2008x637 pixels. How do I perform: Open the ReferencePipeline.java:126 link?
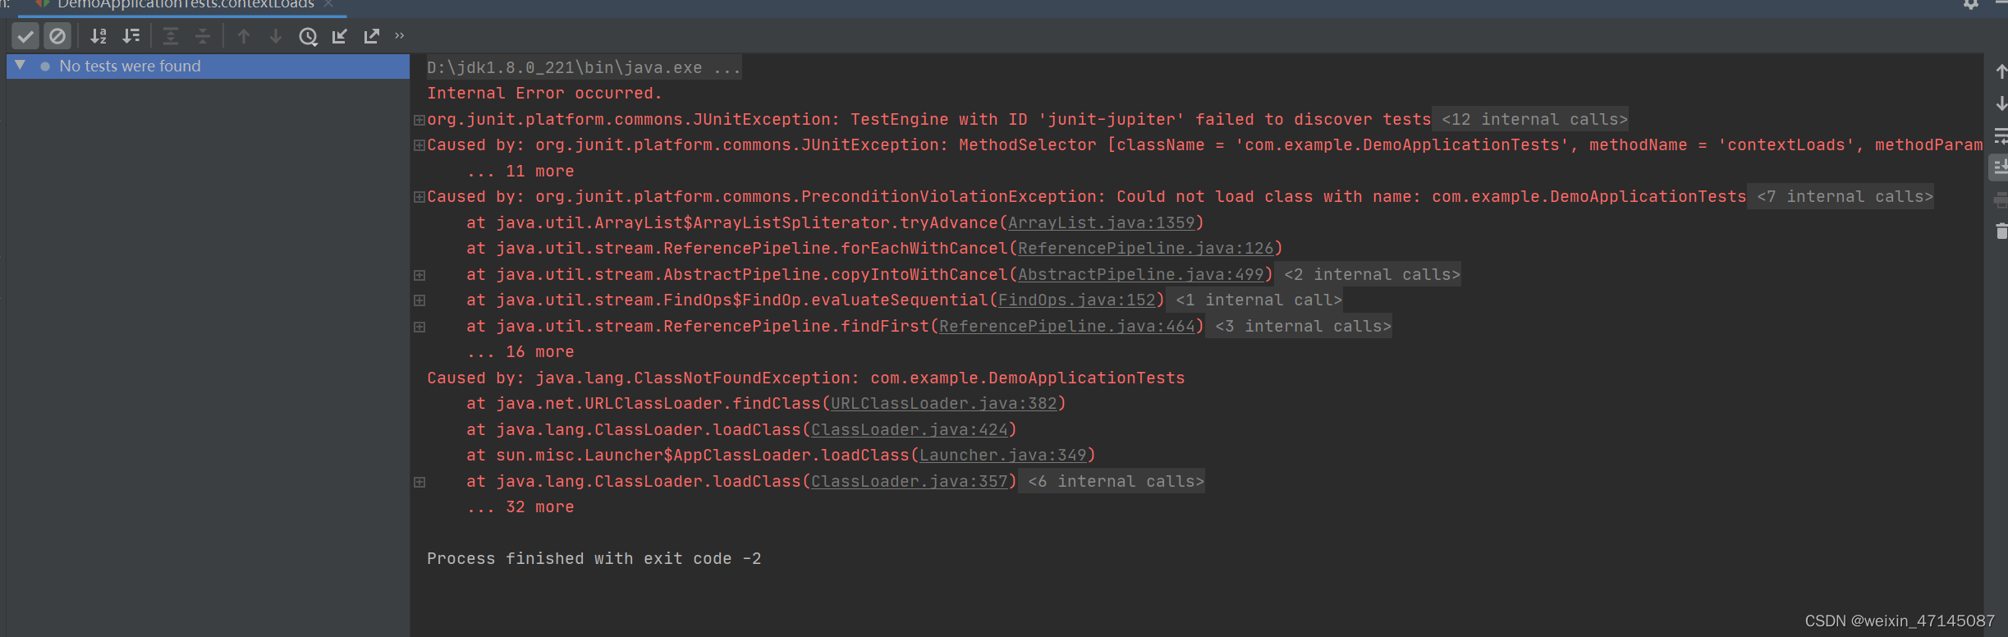click(x=1146, y=249)
